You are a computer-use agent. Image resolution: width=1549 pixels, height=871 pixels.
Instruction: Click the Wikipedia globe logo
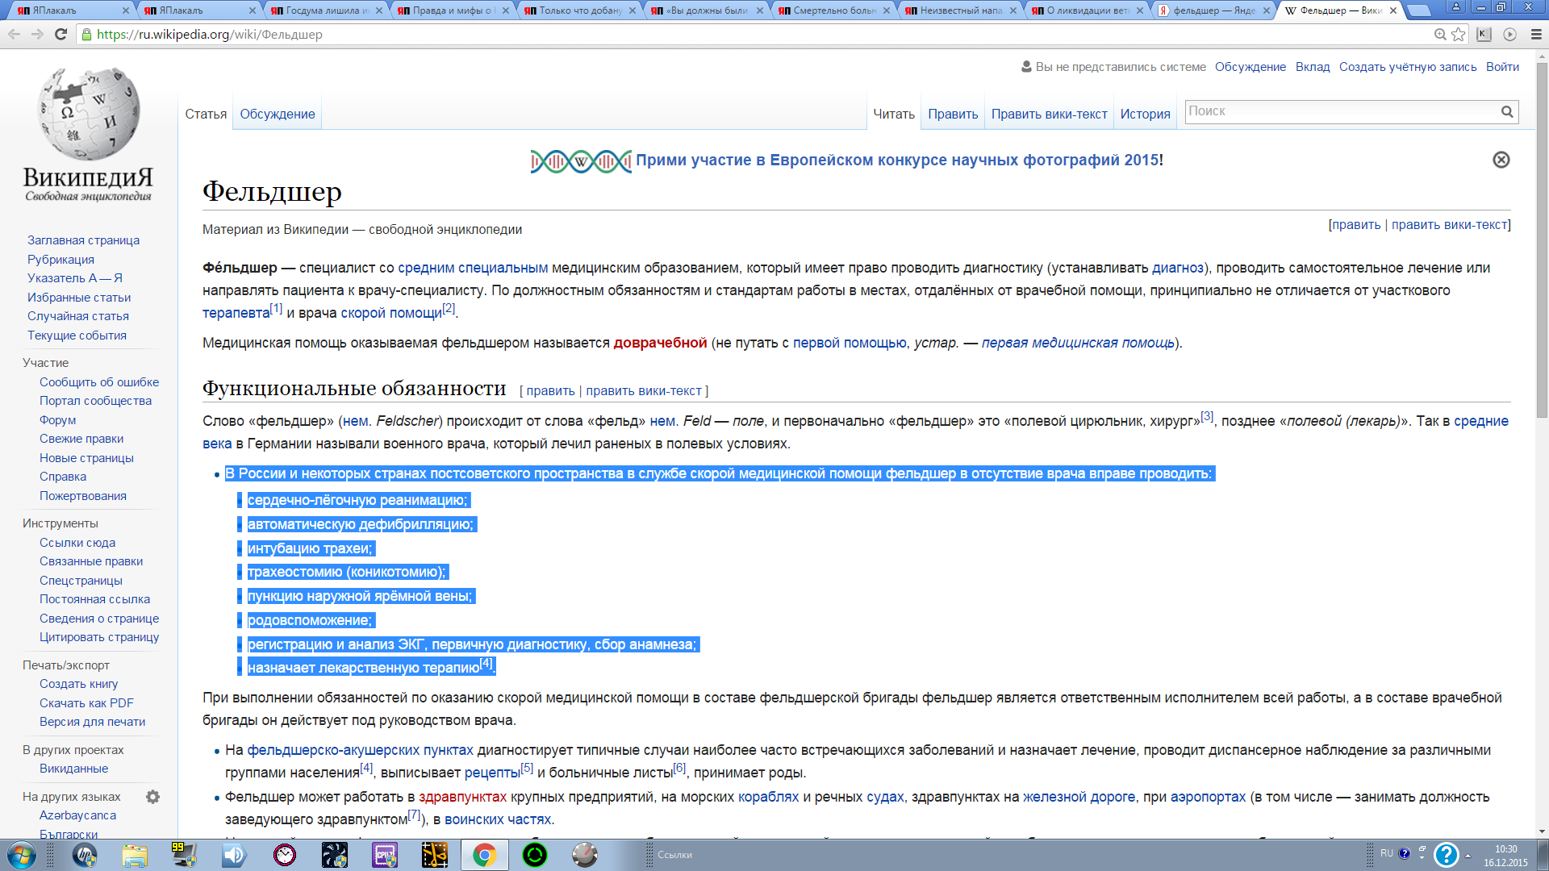coord(89,114)
